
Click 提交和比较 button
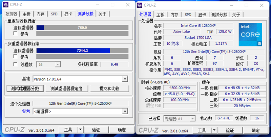[109, 89]
